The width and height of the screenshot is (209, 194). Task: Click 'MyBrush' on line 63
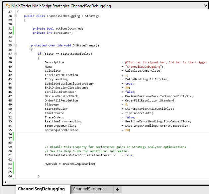click(x=51, y=164)
